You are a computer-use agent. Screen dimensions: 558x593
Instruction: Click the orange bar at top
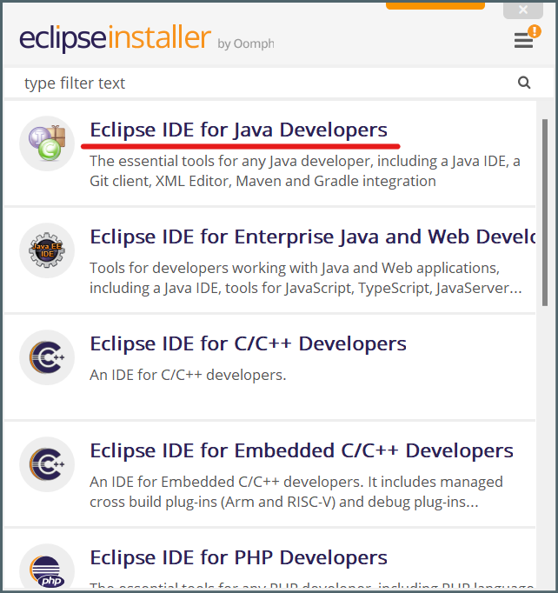[435, 5]
